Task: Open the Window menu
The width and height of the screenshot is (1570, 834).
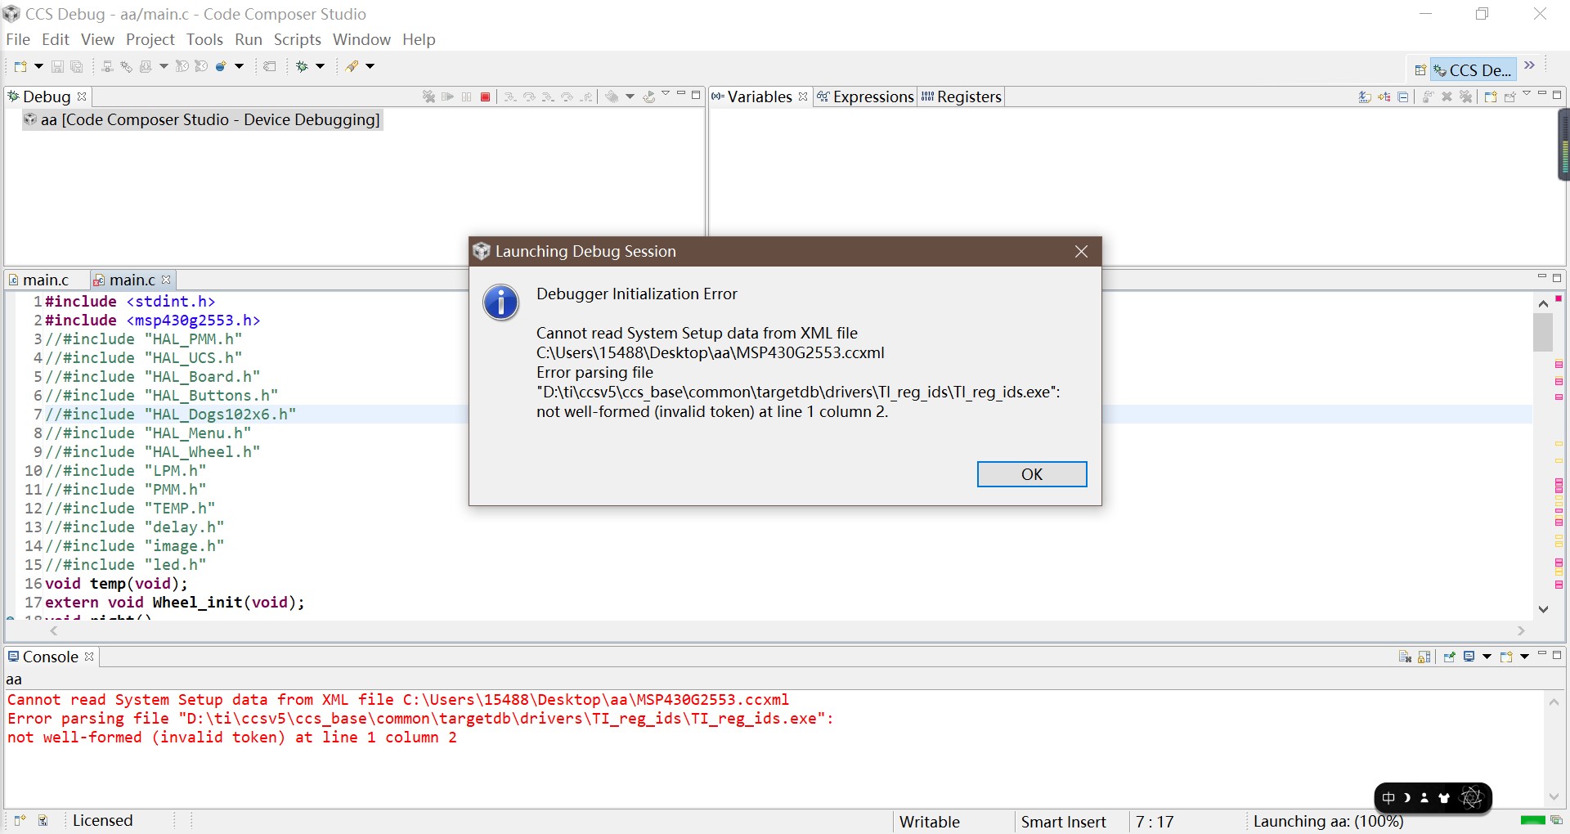Action: click(x=361, y=39)
